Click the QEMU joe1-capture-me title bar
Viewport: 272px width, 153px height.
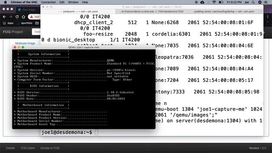click(x=84, y=47)
